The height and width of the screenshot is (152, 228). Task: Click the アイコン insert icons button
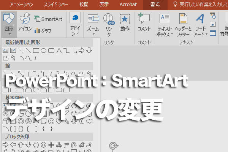pyautogui.click(x=25, y=22)
